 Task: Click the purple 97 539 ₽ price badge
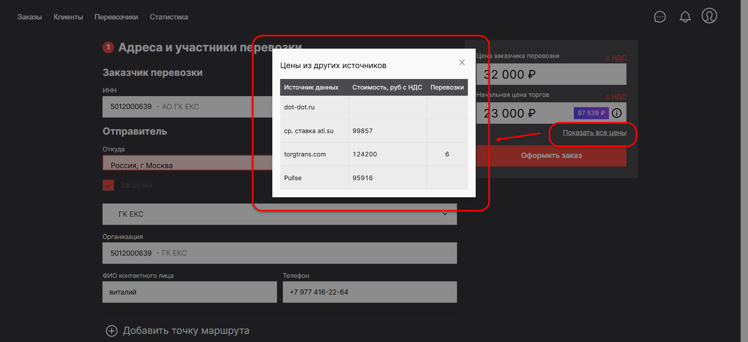tap(591, 113)
